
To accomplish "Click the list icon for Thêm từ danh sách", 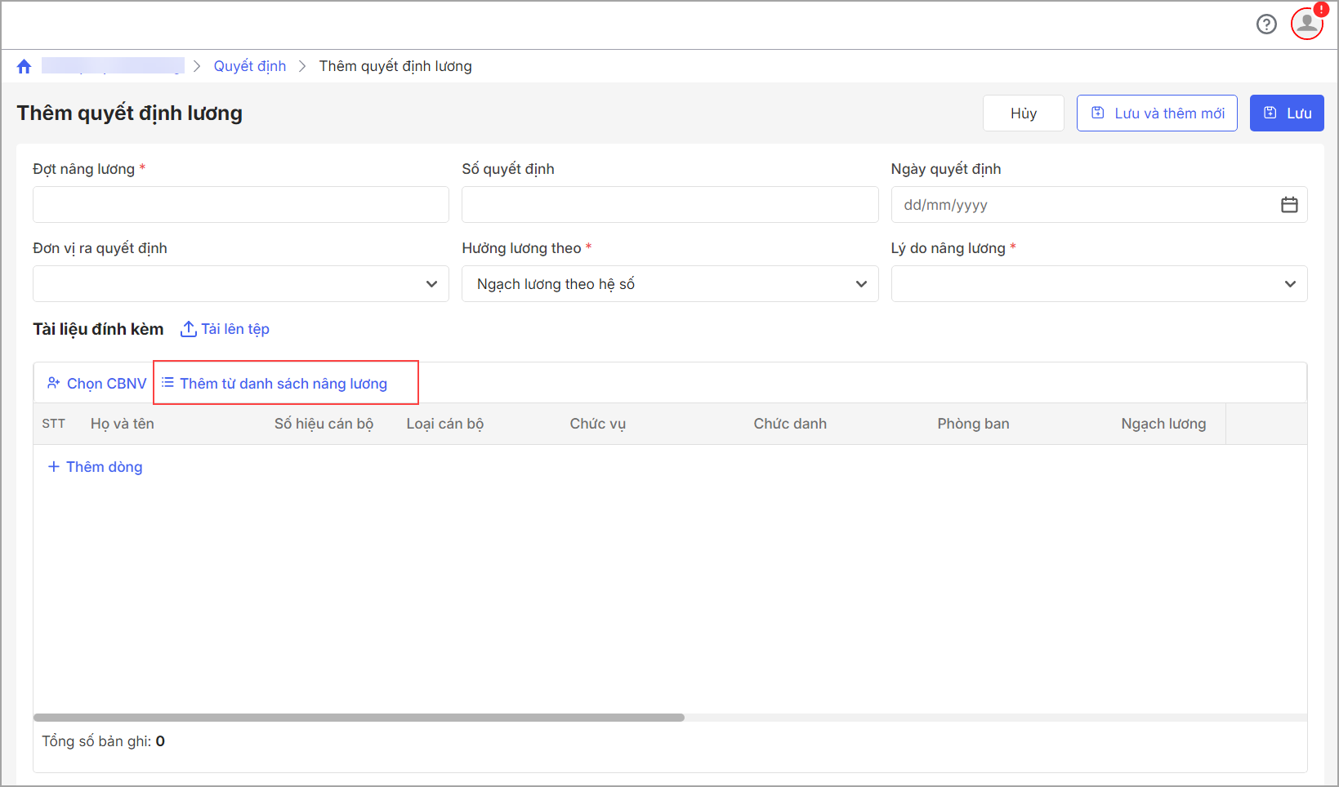I will pos(167,383).
